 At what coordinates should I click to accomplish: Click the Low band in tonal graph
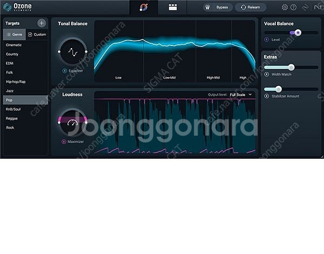click(119, 51)
